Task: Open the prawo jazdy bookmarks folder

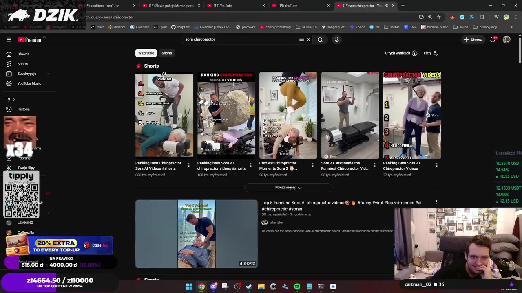Action: (x=484, y=27)
